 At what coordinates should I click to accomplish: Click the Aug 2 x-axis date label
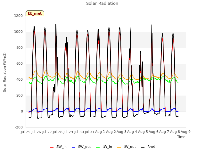click(x=111, y=132)
